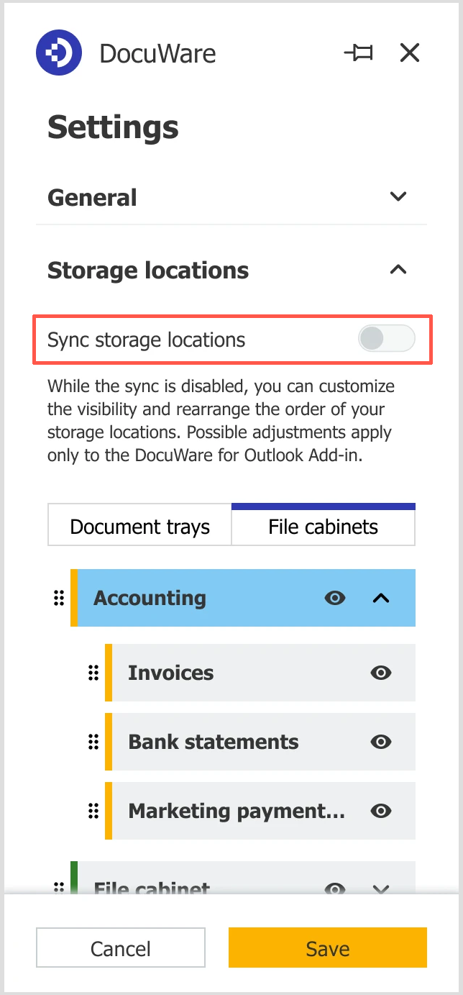The image size is (463, 995).
Task: Expand the File cabinet entry
Action: pyautogui.click(x=380, y=889)
